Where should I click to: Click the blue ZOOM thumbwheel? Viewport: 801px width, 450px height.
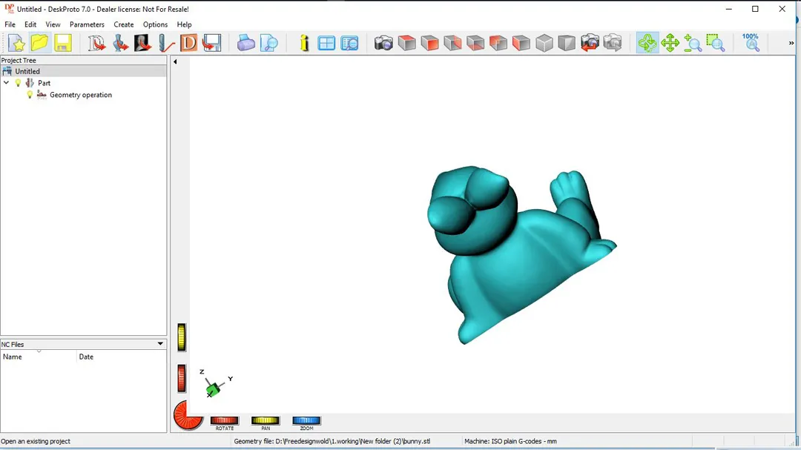tap(306, 421)
